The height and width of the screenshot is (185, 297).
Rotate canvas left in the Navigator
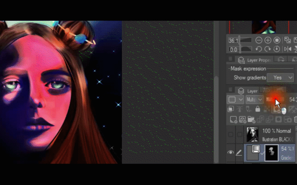pyautogui.click(x=258, y=49)
